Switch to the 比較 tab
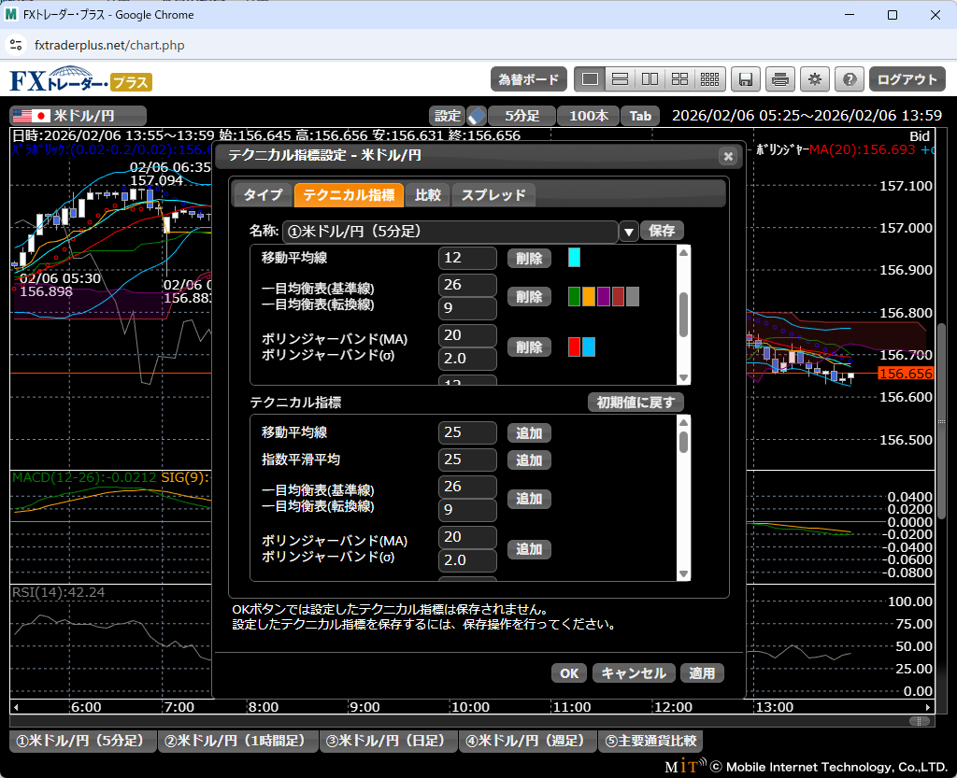957x778 pixels. [x=428, y=194]
